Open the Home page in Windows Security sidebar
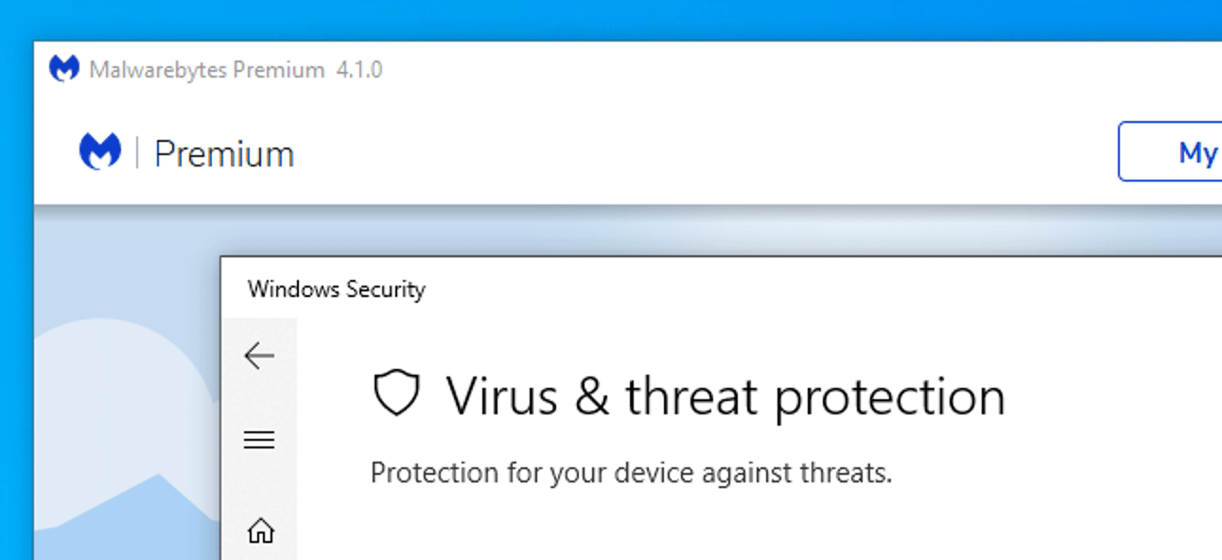The image size is (1222, 560). 259,532
